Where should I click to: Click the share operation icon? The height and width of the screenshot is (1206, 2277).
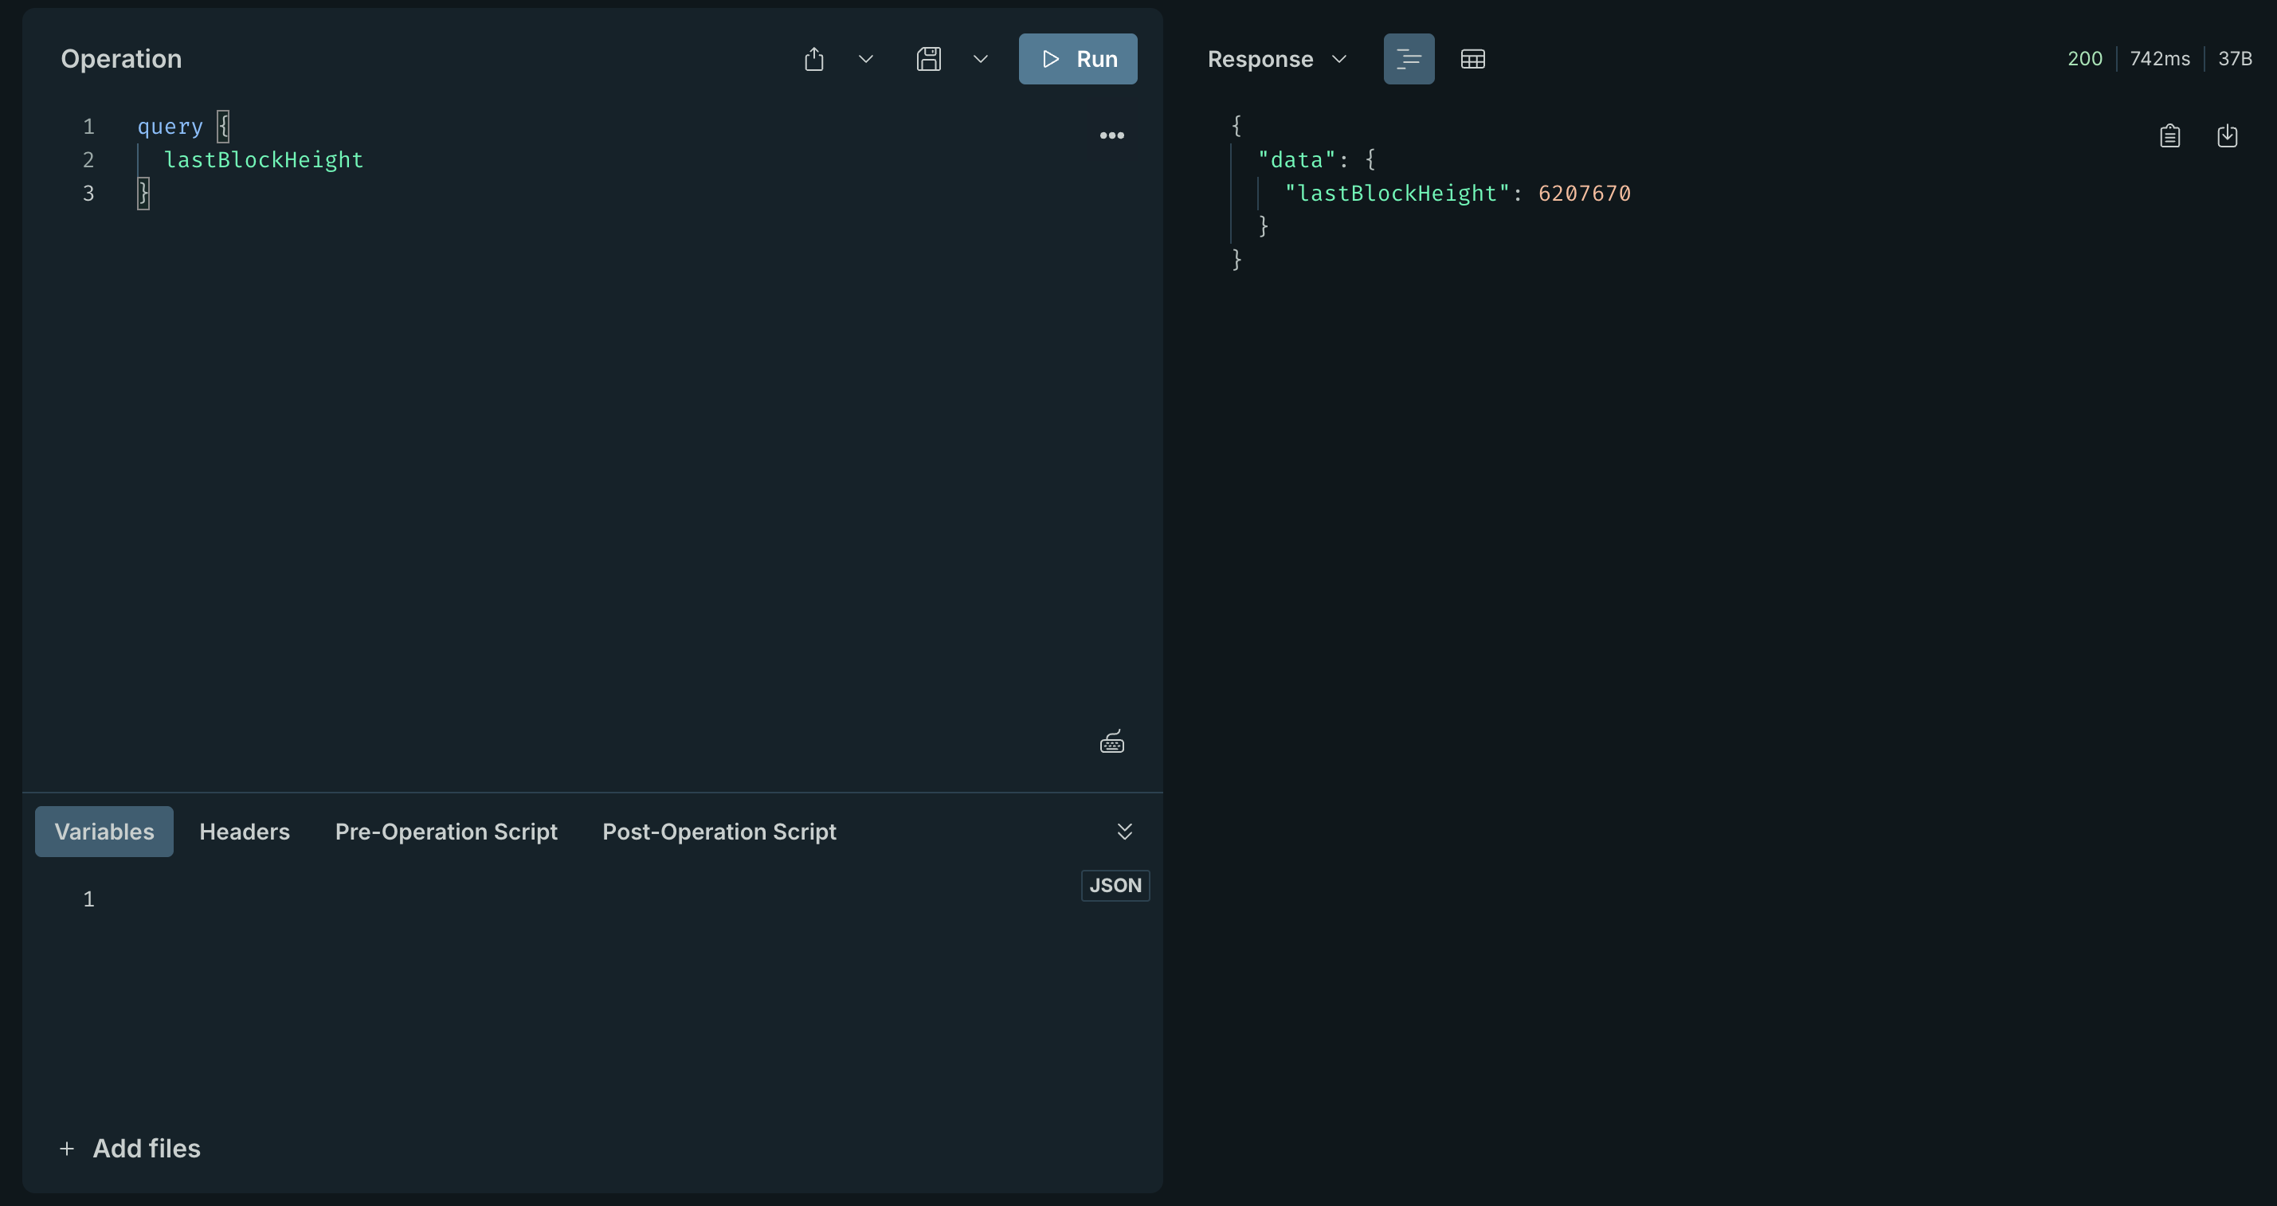814,59
